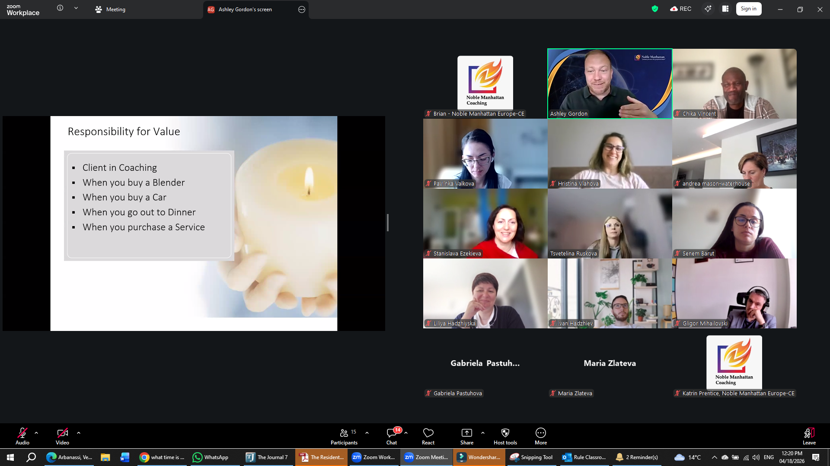Select Ashley Gordon's screen tab

(245, 9)
